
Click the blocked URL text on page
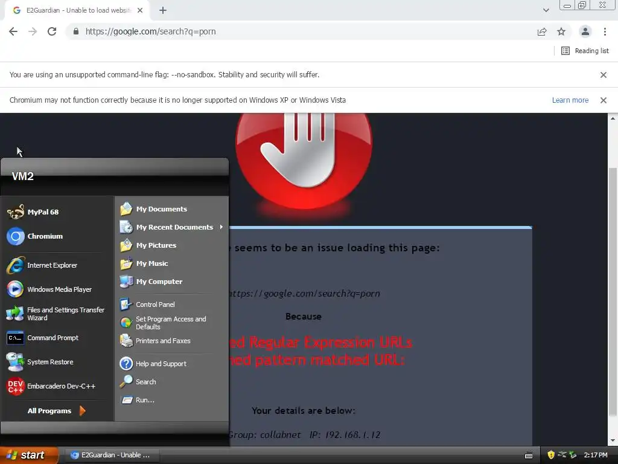pos(304,293)
